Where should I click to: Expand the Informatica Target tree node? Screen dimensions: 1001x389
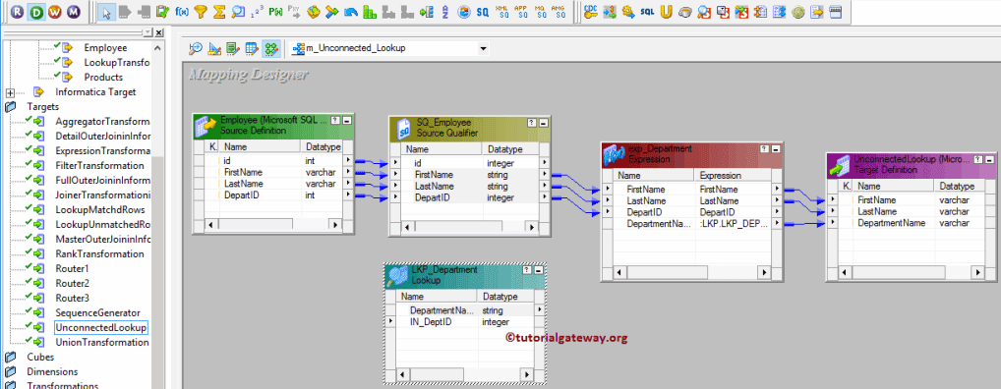pos(10,92)
